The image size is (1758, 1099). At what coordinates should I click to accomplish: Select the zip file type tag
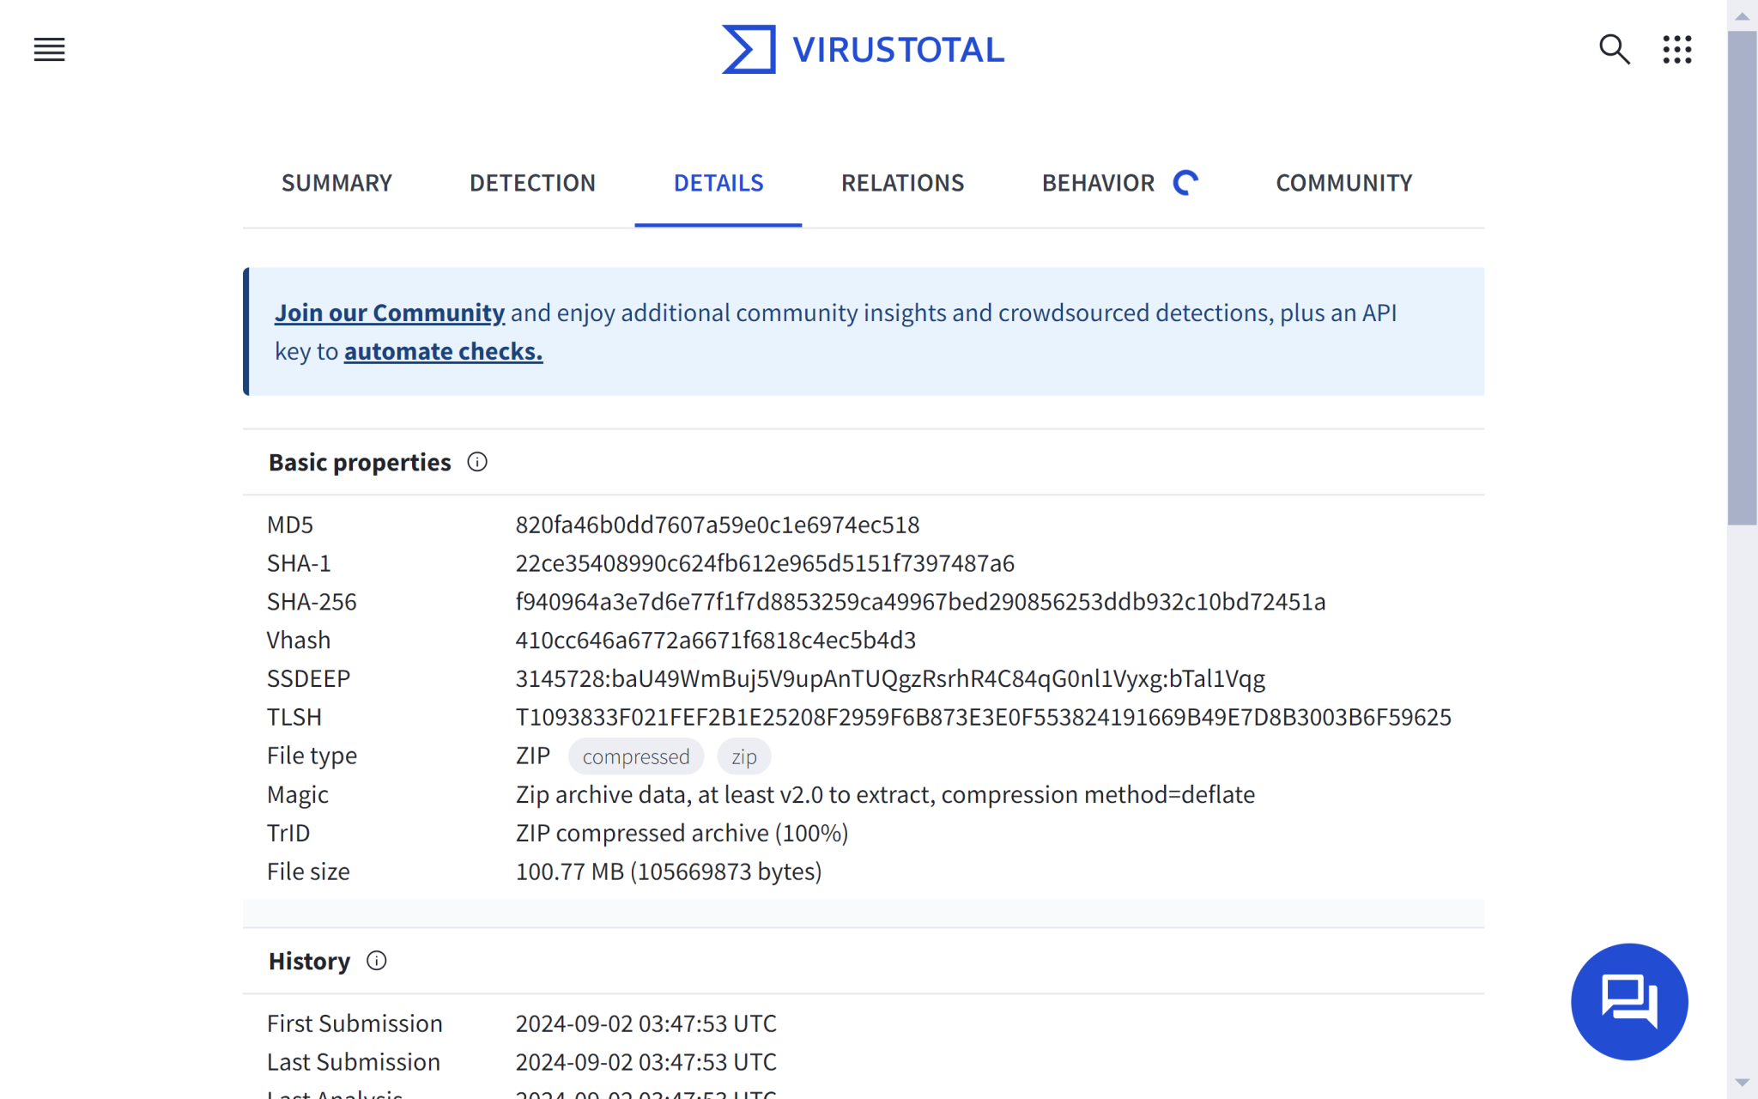pyautogui.click(x=743, y=756)
